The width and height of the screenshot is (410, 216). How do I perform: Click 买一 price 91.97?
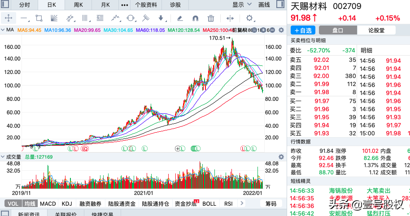[322, 101]
